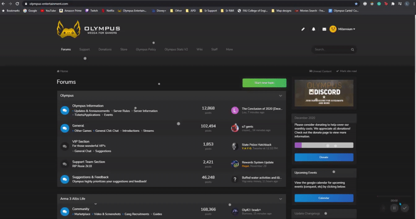Click the Oly#2 post author avatar
416x219 pixels.
click(x=235, y=212)
